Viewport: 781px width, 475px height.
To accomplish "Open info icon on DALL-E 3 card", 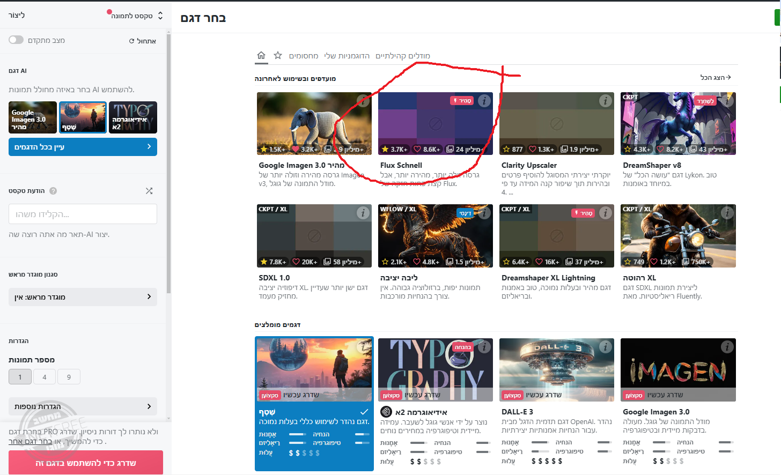I will (x=606, y=347).
